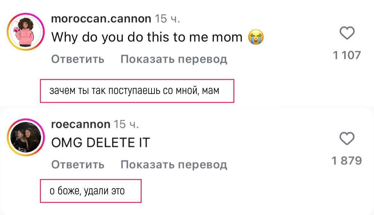Like the roecannon comment with the heart
This screenshot has height=215, width=374.
pos(347,139)
